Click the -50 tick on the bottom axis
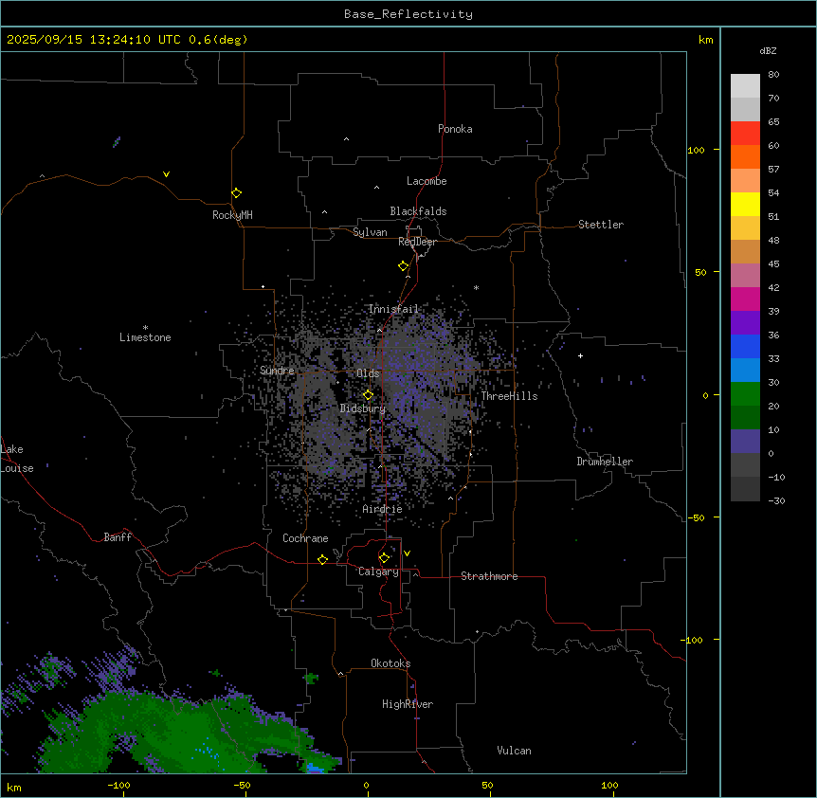This screenshot has width=817, height=798. [x=242, y=785]
